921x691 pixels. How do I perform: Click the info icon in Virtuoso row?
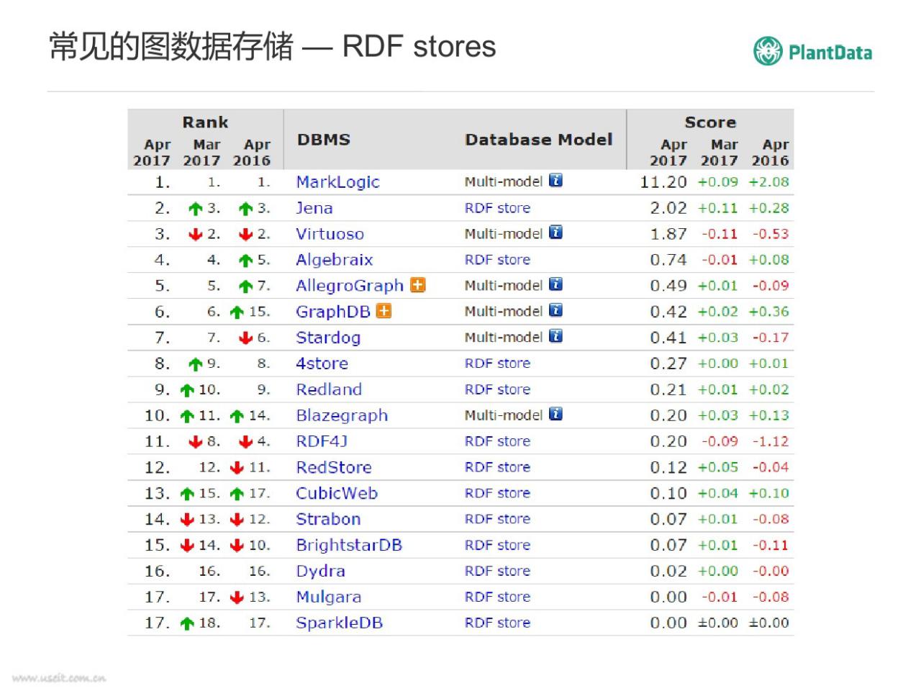555,232
